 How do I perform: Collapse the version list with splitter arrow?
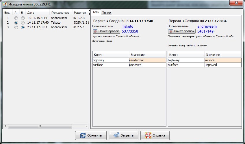click(90, 10)
